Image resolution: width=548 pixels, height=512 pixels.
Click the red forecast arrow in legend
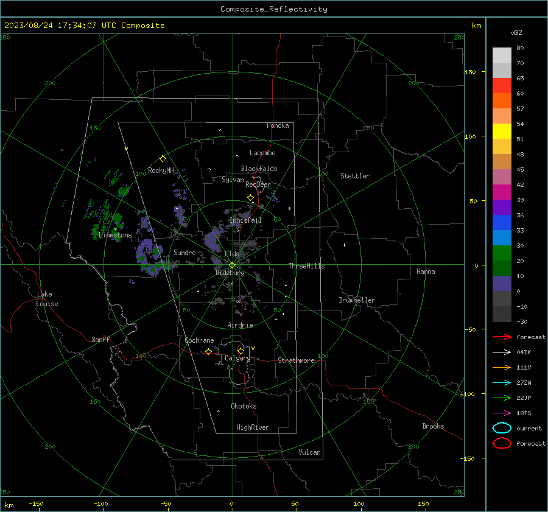502,337
